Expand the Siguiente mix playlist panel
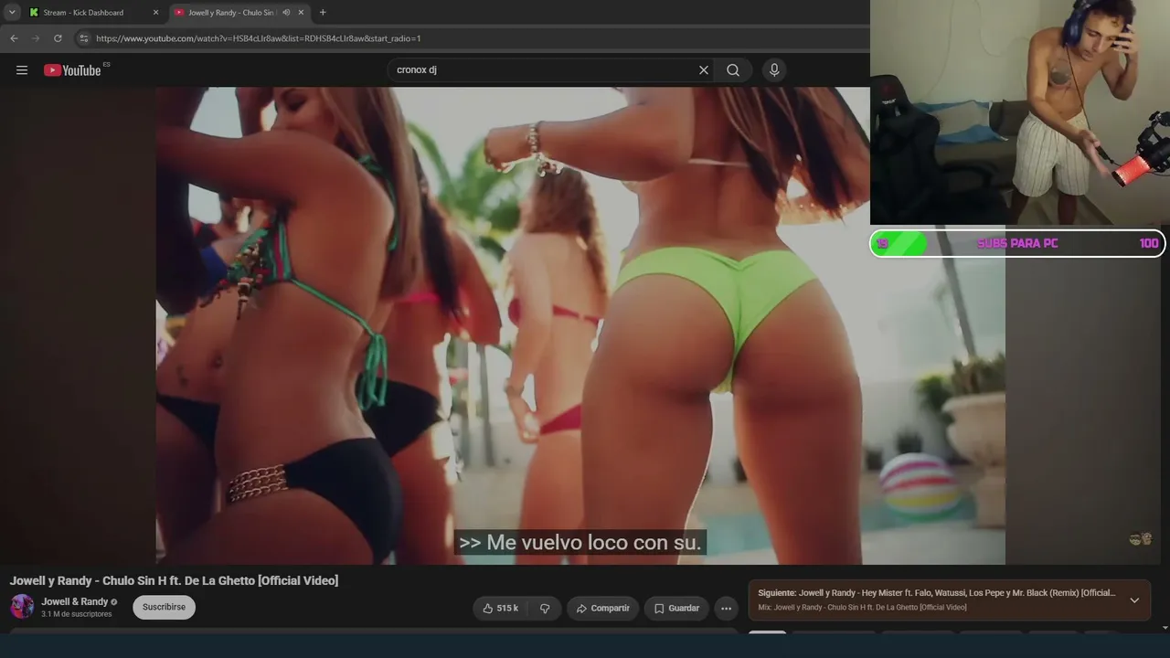The height and width of the screenshot is (658, 1170). click(1134, 600)
